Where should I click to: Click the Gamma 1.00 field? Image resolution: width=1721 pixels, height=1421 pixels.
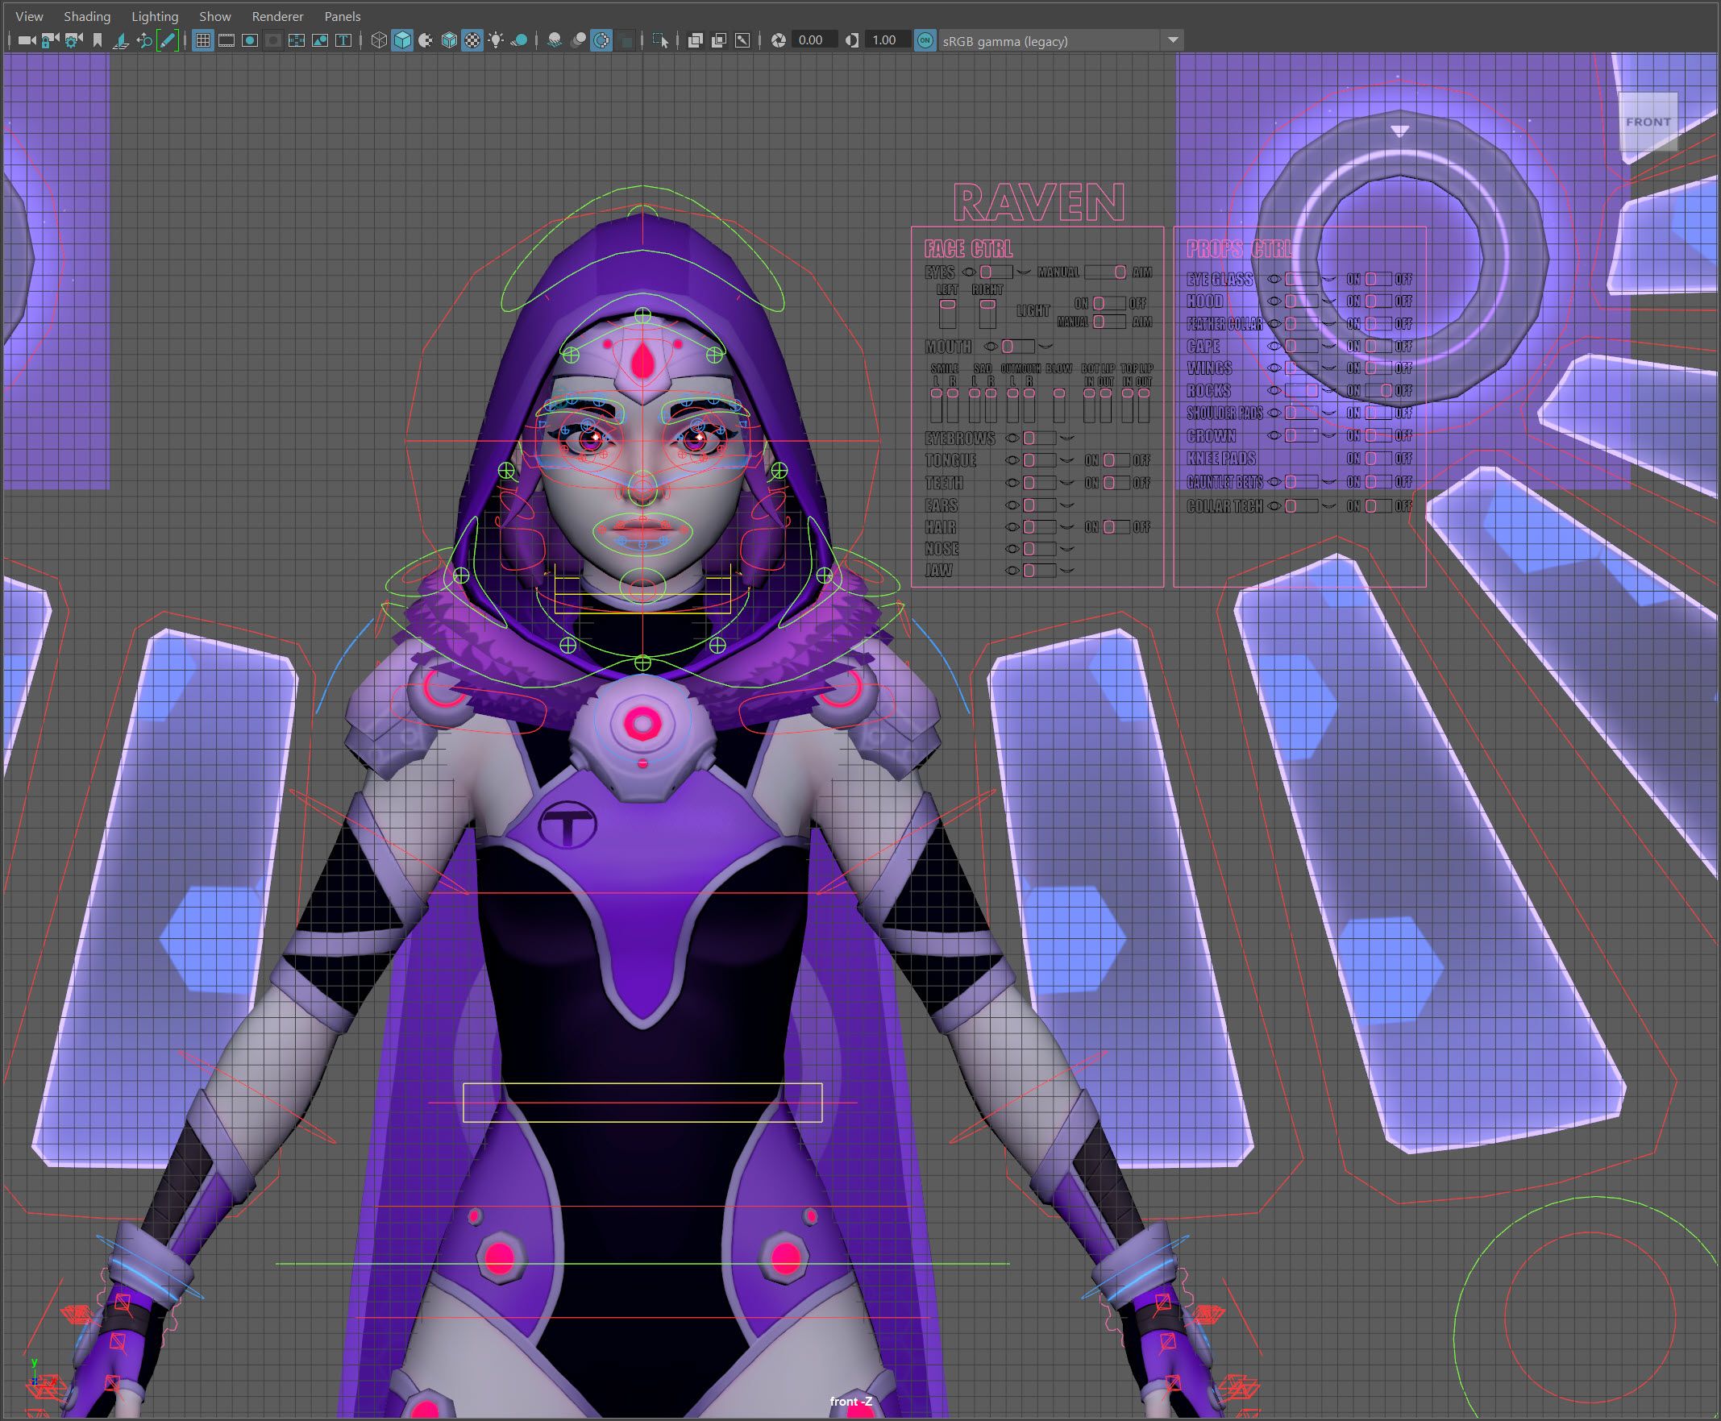pyautogui.click(x=888, y=40)
